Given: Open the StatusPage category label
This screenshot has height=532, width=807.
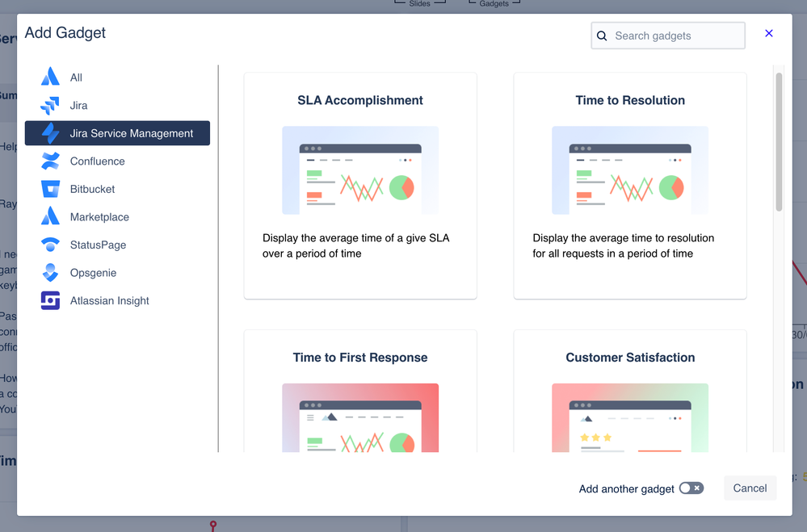Looking at the screenshot, I should [x=98, y=245].
